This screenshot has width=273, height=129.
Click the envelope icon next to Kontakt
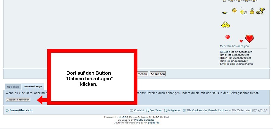(x=132, y=110)
